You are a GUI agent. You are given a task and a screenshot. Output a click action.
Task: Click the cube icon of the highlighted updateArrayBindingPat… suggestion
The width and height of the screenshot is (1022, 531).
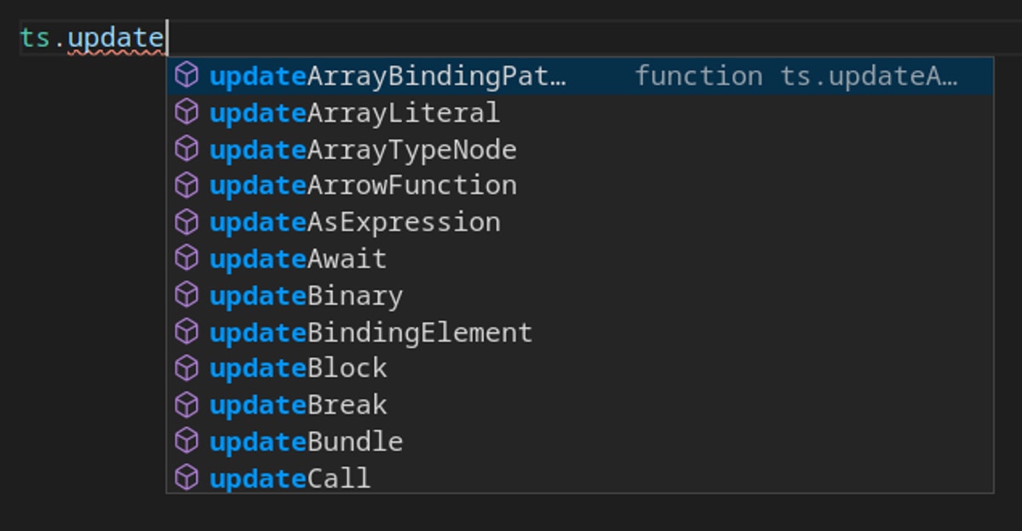click(x=186, y=76)
